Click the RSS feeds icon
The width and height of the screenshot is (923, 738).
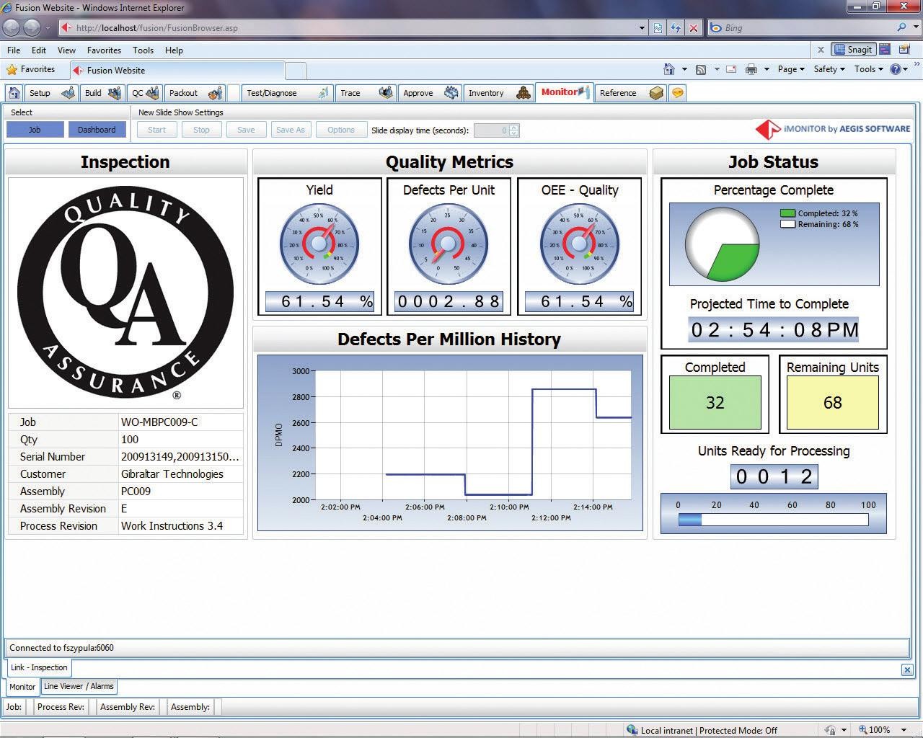pyautogui.click(x=701, y=69)
